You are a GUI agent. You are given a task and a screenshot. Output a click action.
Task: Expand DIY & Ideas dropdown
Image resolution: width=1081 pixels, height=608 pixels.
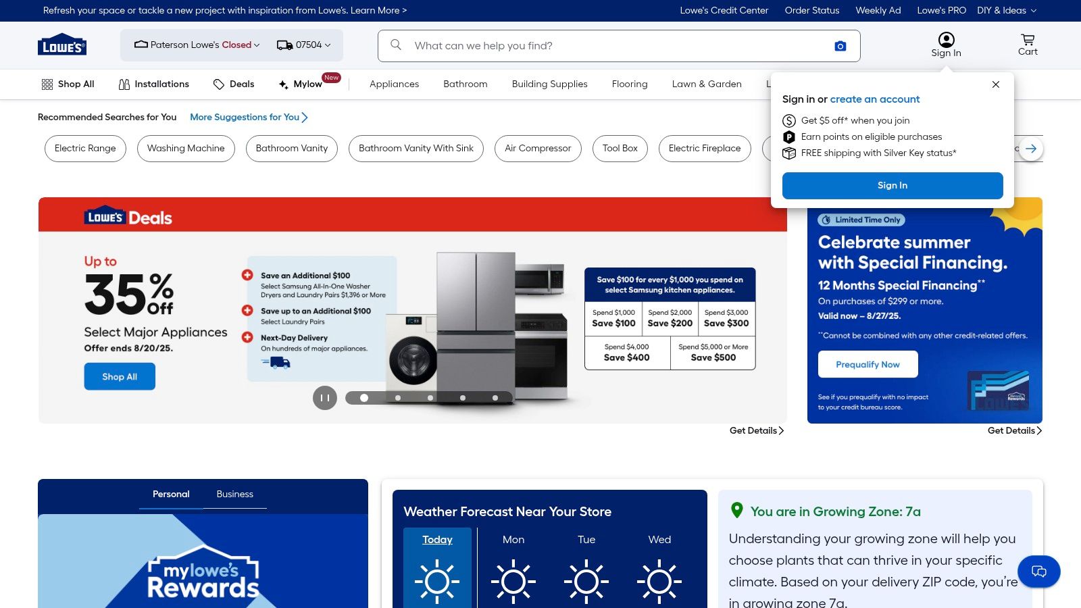tap(1007, 10)
